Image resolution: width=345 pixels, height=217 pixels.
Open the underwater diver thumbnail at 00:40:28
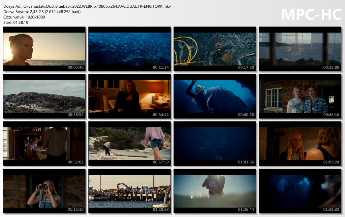(x=215, y=96)
